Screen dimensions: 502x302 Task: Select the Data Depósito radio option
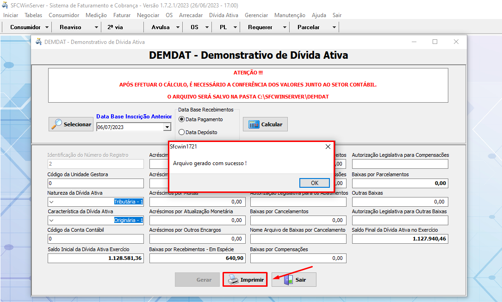[181, 132]
